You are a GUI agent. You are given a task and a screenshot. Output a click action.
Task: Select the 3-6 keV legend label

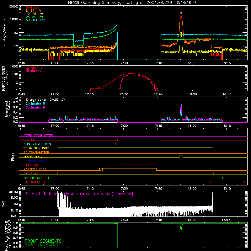point(33,8)
